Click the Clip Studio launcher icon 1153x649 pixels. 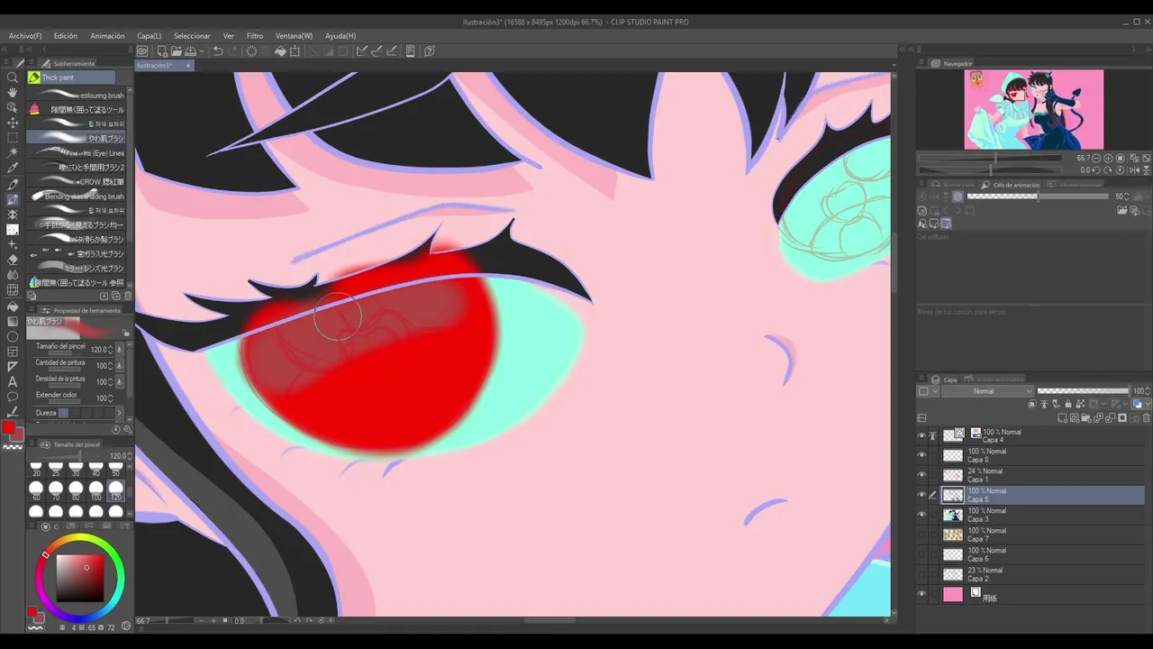tap(142, 51)
